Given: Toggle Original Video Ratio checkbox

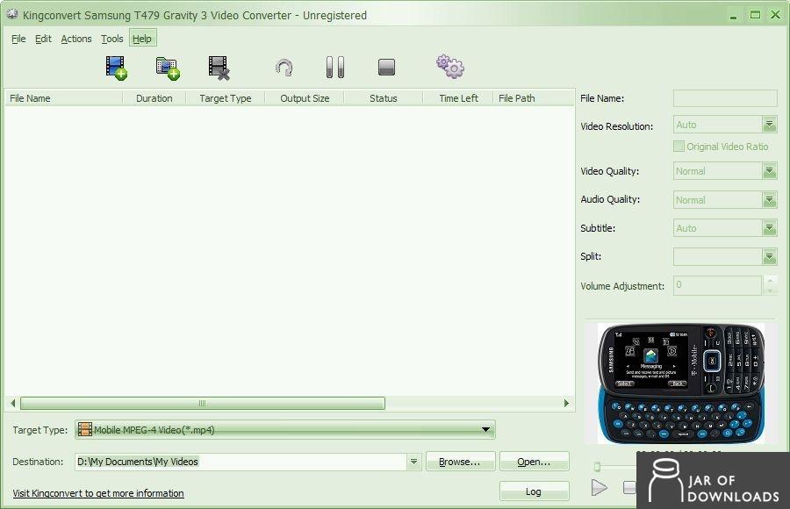Looking at the screenshot, I should (x=679, y=147).
